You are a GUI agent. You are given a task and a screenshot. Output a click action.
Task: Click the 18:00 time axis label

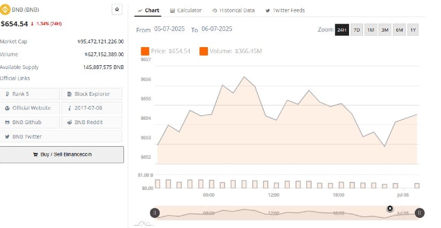point(338,195)
